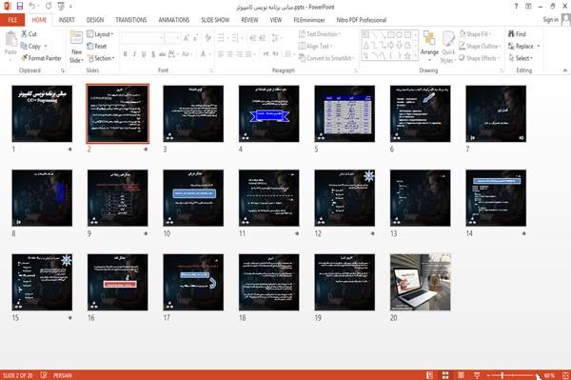Screen dimensions: 571x380
Task: Click the Save icon in quick access toolbar
Action: tap(20, 7)
